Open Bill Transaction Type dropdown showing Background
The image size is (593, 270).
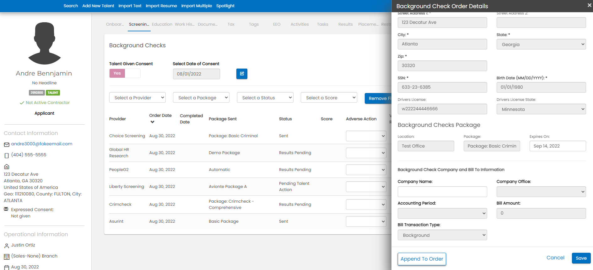tap(442, 235)
